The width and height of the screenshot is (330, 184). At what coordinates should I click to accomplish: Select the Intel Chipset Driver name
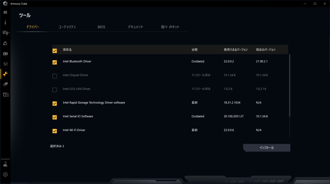pyautogui.click(x=75, y=75)
